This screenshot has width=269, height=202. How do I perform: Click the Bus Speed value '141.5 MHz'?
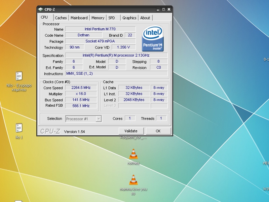point(81,100)
